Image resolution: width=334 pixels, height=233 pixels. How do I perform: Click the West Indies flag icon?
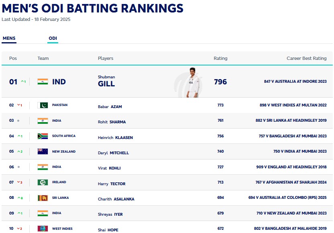click(43, 229)
